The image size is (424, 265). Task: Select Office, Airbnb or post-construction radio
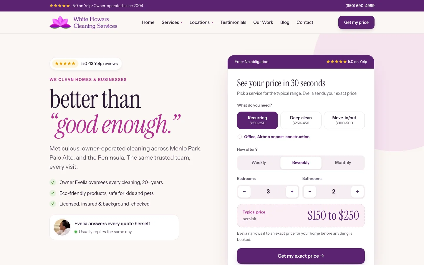pos(240,137)
